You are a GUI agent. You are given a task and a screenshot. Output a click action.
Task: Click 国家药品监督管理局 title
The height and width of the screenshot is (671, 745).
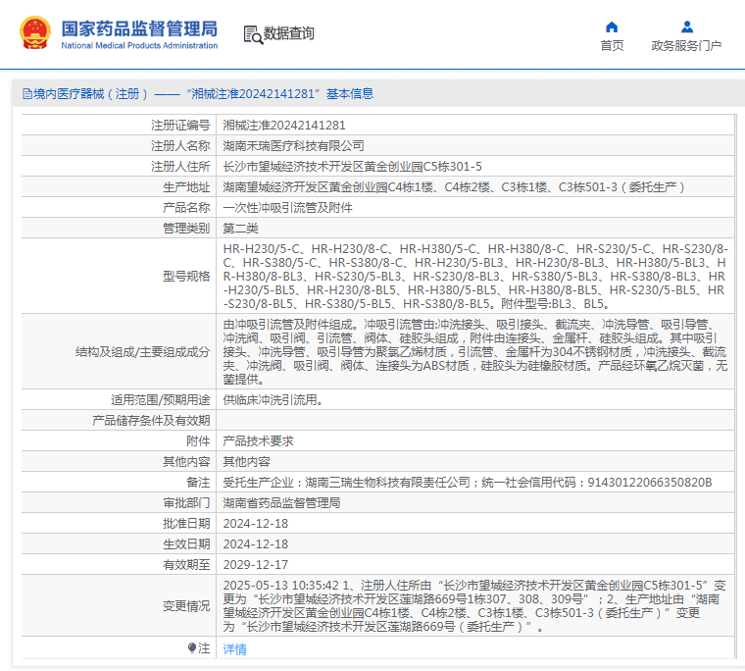(x=139, y=28)
